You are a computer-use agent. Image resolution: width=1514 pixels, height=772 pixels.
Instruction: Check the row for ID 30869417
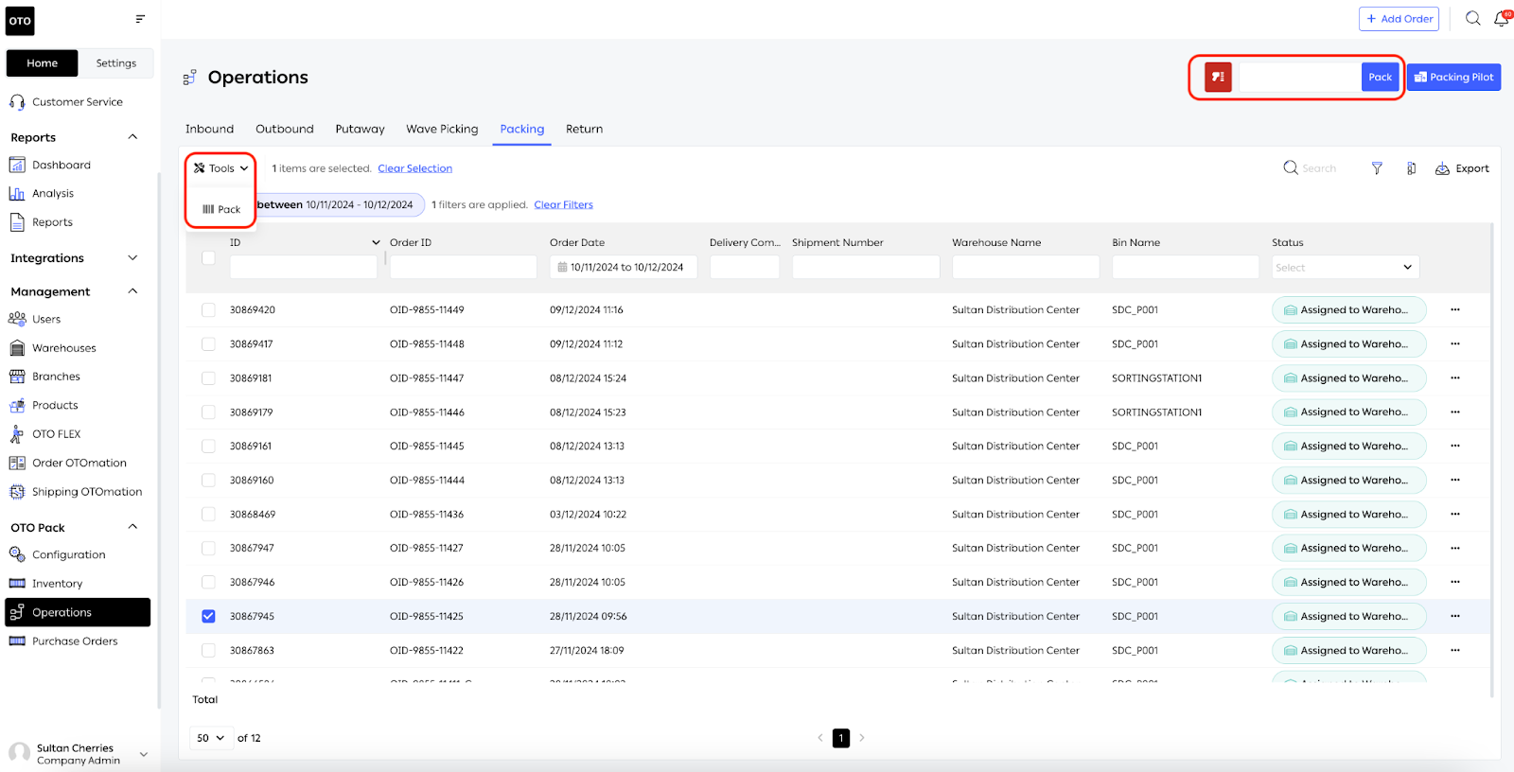pyautogui.click(x=208, y=344)
